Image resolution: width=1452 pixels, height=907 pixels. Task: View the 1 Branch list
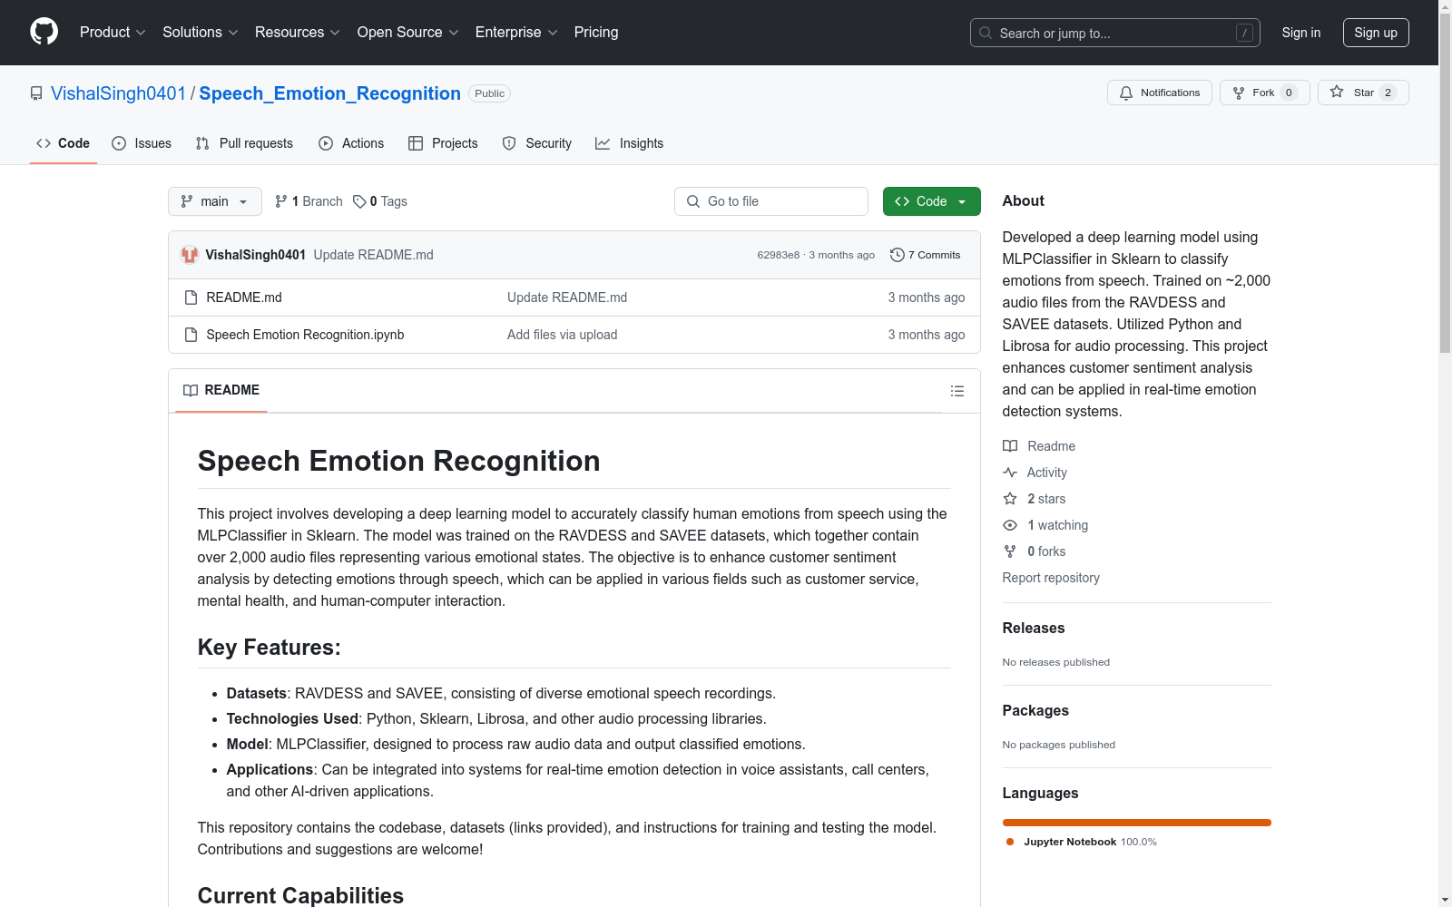coord(309,201)
